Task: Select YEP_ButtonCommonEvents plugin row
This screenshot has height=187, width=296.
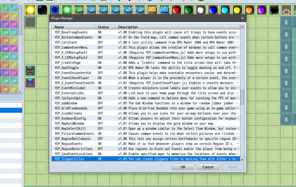Action: pyautogui.click(x=146, y=37)
